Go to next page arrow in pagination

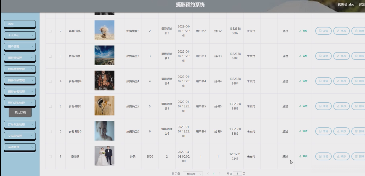point(220,174)
